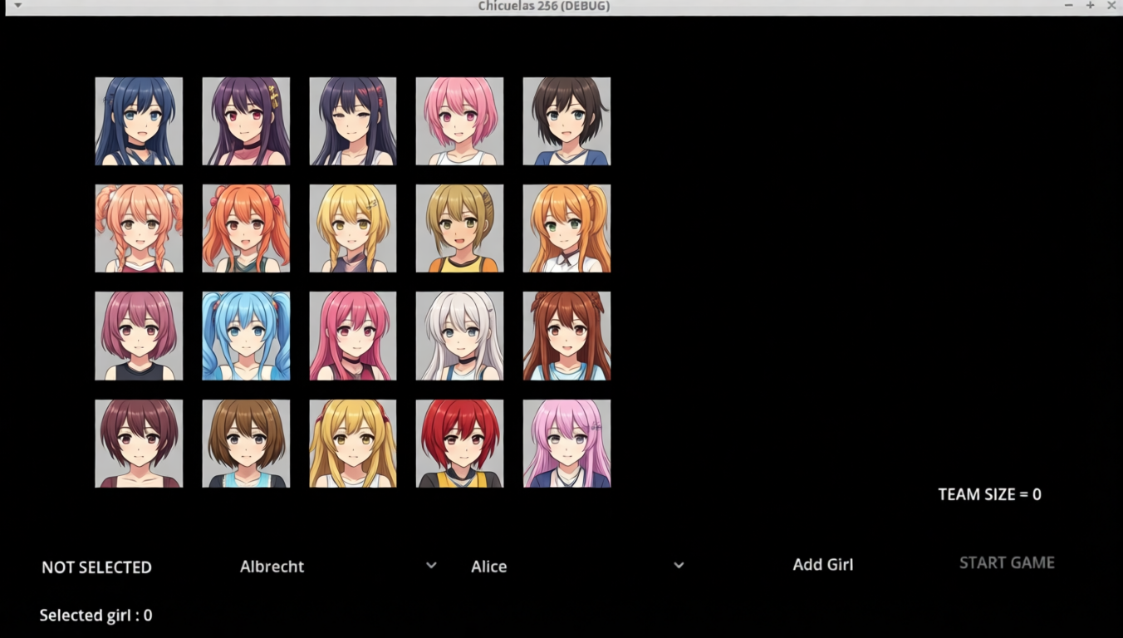Select the dark blue long-haired girl with choker
1123x638 pixels.
coord(139,121)
